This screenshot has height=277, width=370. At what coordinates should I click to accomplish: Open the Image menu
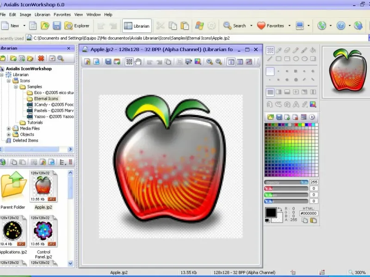pos(25,15)
